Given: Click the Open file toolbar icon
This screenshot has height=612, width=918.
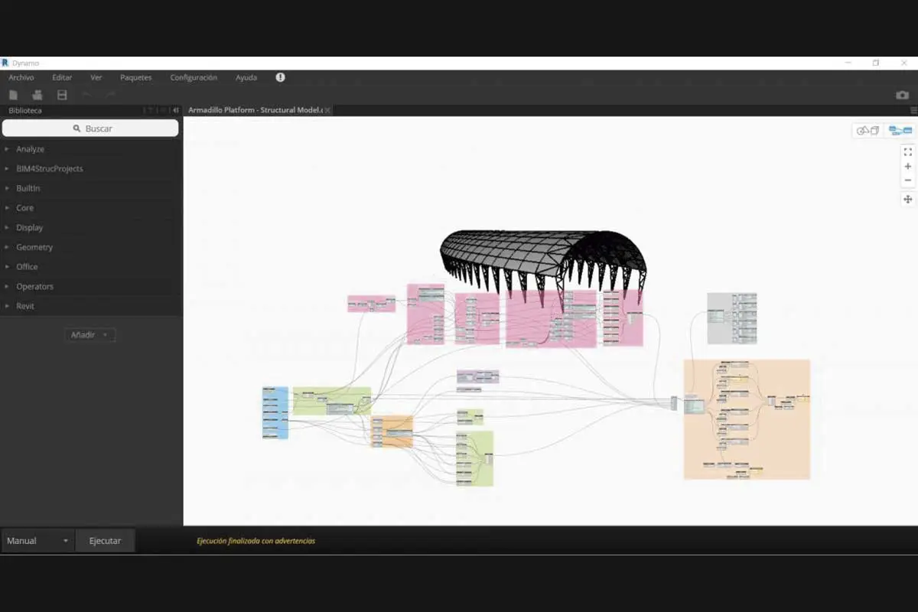Looking at the screenshot, I should coord(37,95).
